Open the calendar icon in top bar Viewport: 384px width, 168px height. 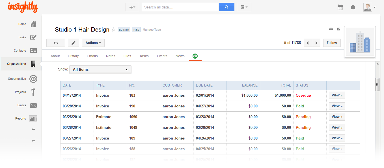(x=340, y=7)
